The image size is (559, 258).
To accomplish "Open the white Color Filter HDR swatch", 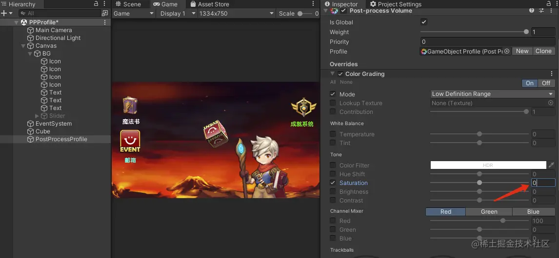I will (488, 165).
